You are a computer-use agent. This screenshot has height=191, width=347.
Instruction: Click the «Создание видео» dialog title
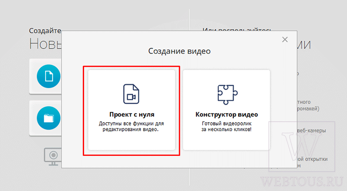click(179, 51)
